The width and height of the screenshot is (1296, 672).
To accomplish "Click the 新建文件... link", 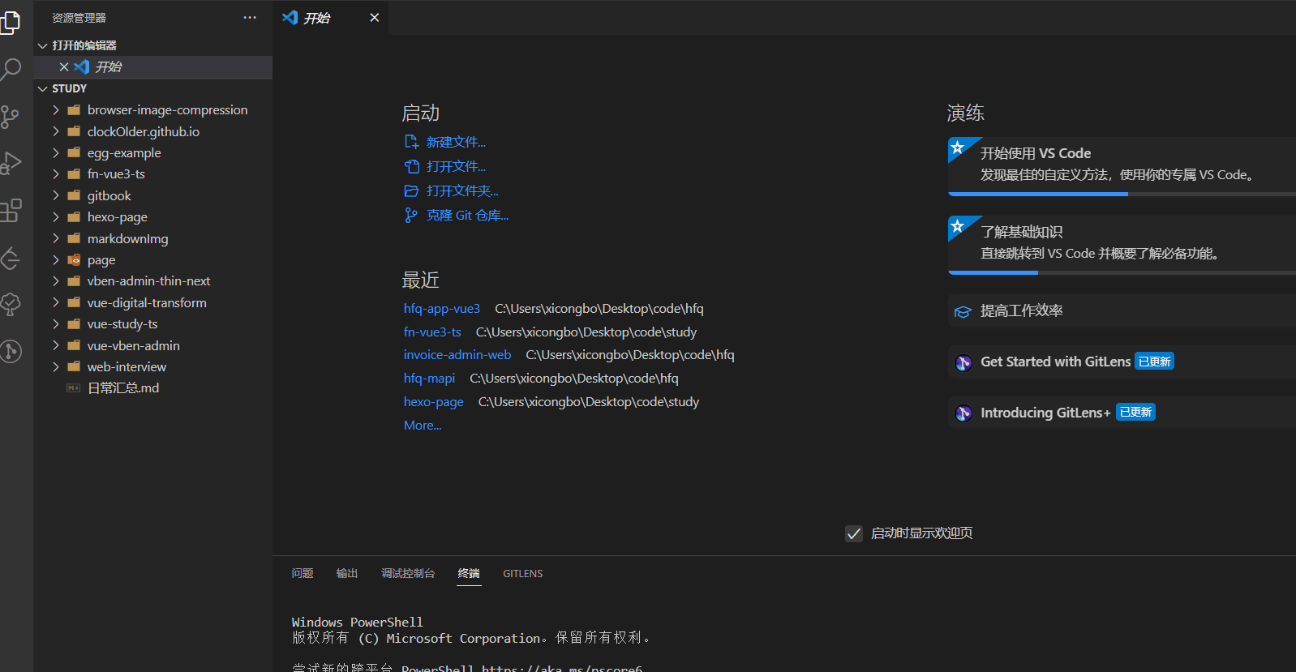I will click(456, 142).
